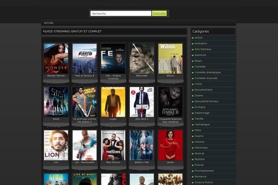Select the Espionnage category

[202, 113]
